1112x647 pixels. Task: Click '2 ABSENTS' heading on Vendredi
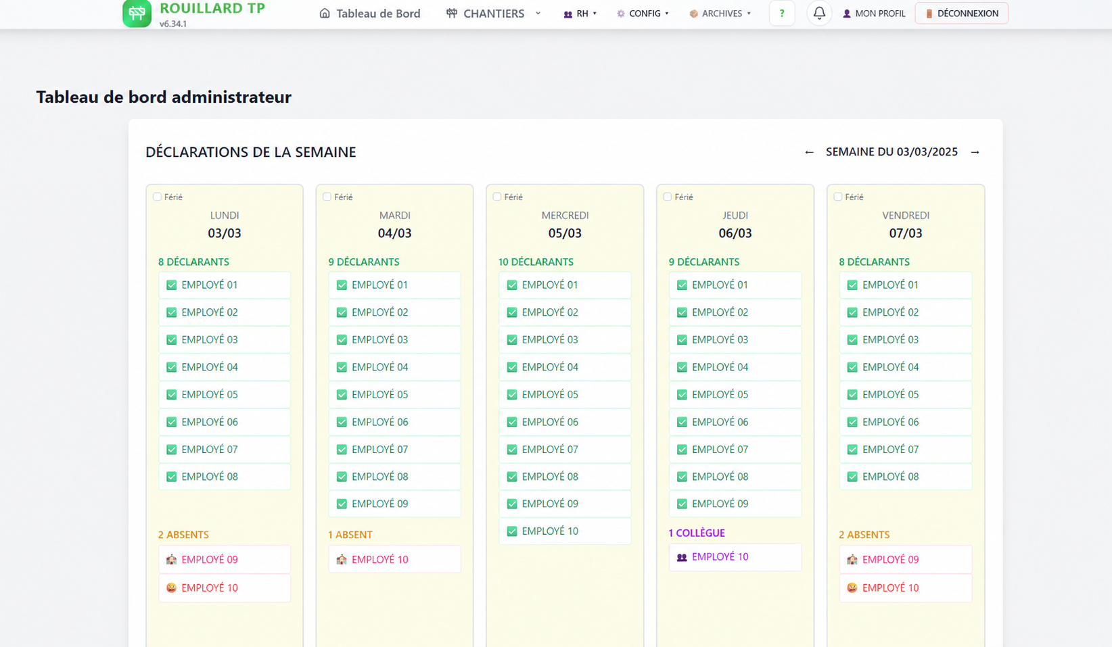coord(864,535)
